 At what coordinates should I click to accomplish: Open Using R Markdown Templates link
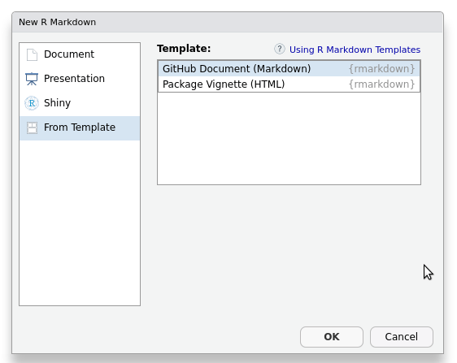[355, 50]
